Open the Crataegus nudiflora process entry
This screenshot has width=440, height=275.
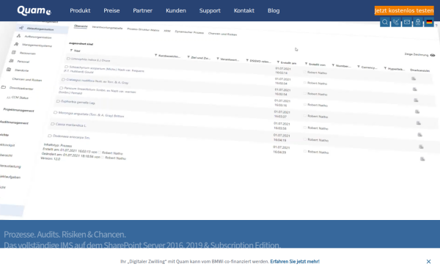pos(98,81)
